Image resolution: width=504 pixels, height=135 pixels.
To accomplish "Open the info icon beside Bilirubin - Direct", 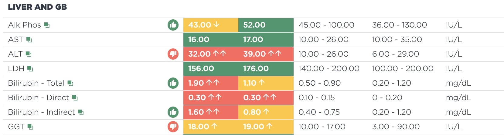I will click(75, 98).
